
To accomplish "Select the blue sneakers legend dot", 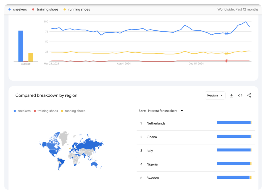I will (x=10, y=9).
